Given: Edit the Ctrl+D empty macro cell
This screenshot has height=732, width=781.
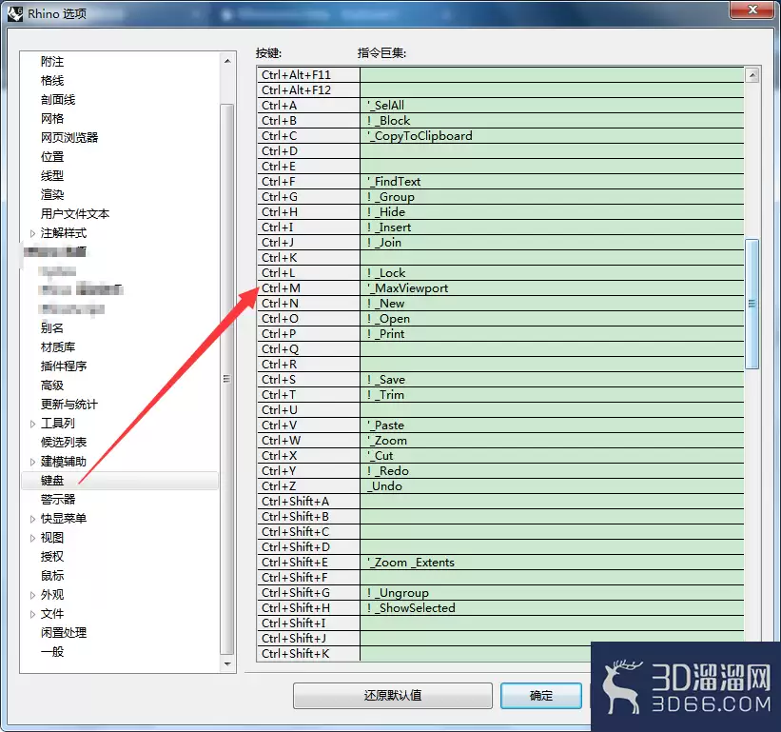Looking at the screenshot, I should 552,151.
